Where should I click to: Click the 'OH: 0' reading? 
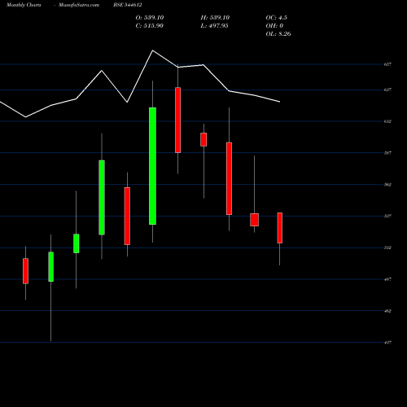point(274,26)
